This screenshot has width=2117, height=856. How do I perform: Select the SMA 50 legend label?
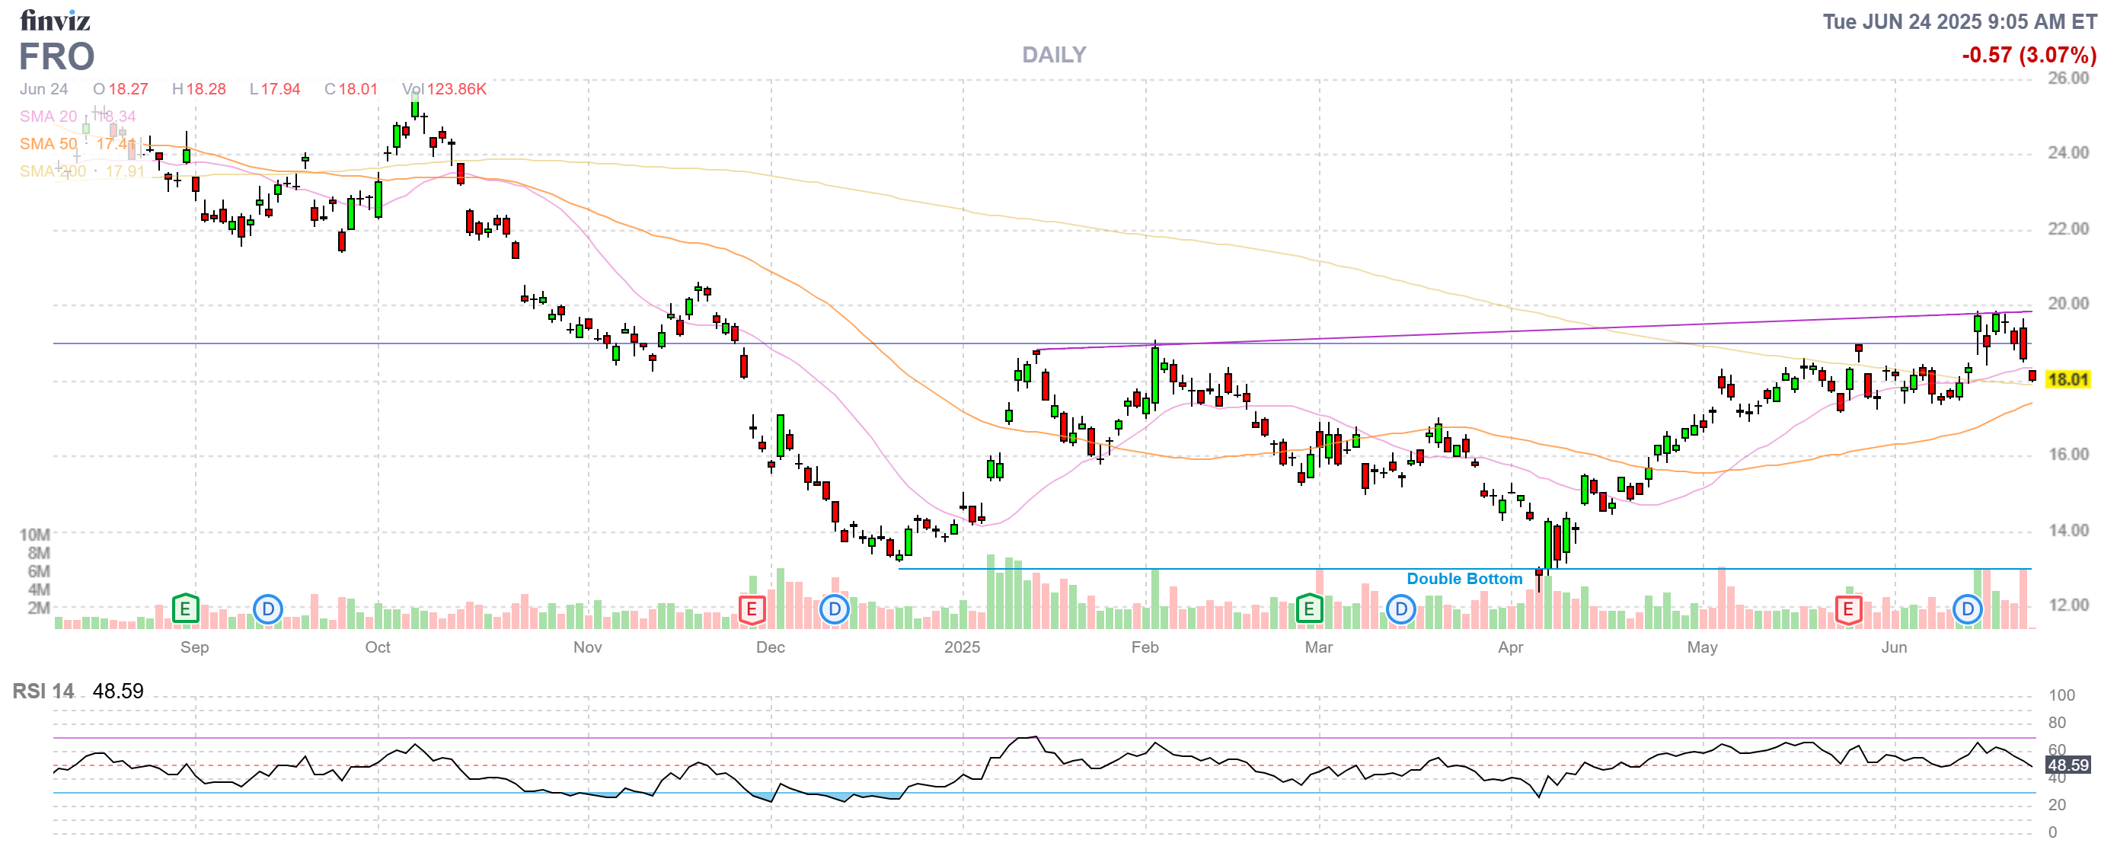point(48,145)
